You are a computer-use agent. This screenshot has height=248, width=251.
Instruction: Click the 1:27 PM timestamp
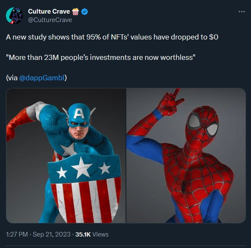[17, 234]
